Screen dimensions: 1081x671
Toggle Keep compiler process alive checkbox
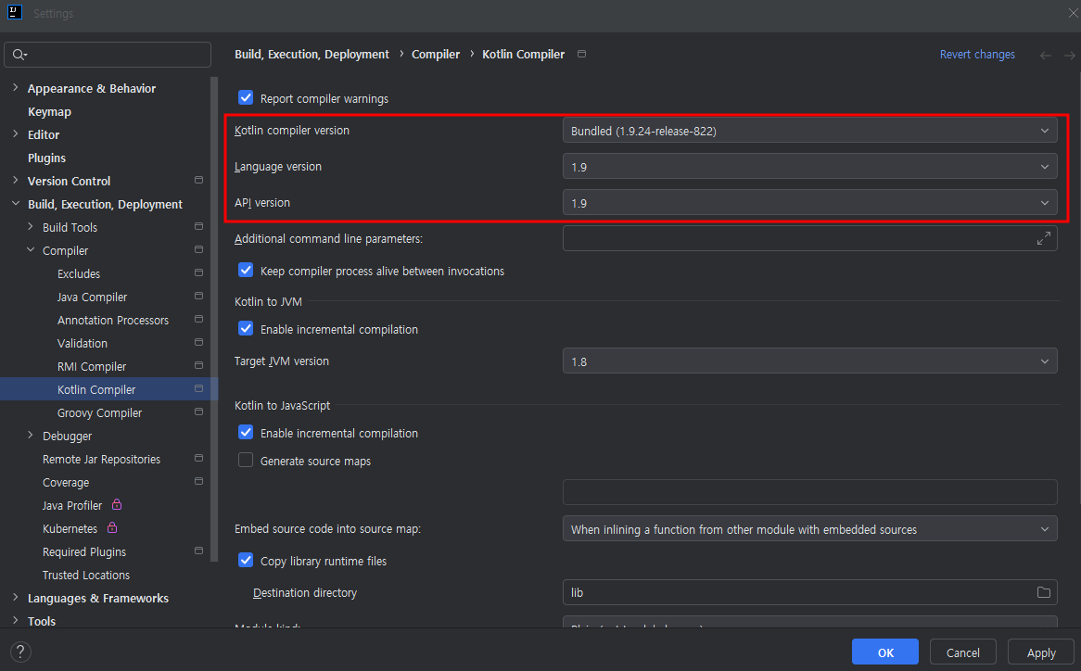pyautogui.click(x=246, y=270)
